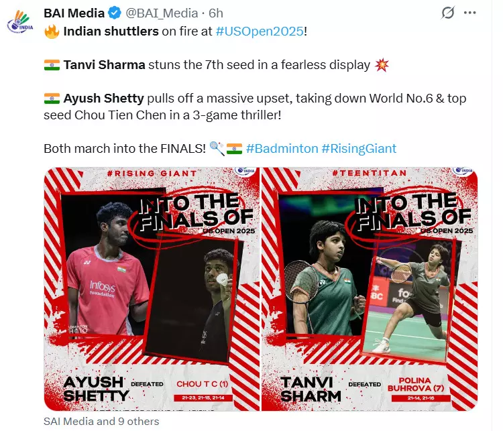Click India flag beside Tanvi Sharma
503x431 pixels.
click(x=52, y=65)
